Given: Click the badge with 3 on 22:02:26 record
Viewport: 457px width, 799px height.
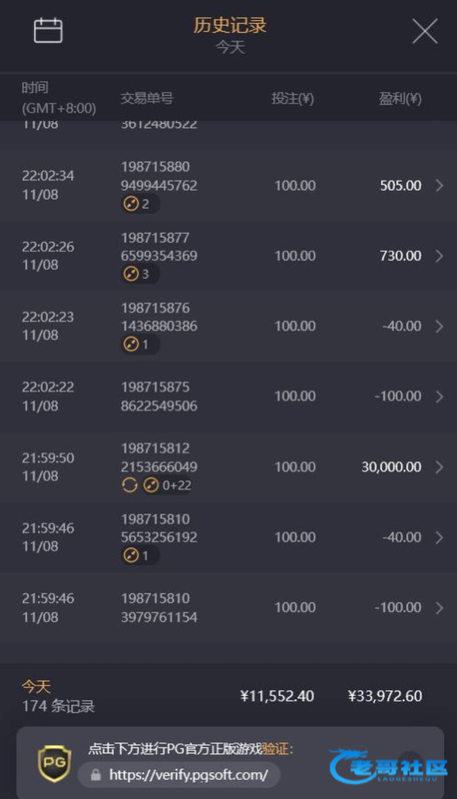Looking at the screenshot, I should (x=137, y=274).
